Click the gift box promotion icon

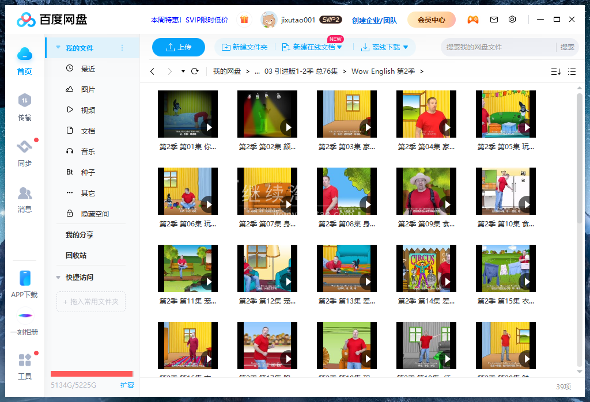pos(244,20)
